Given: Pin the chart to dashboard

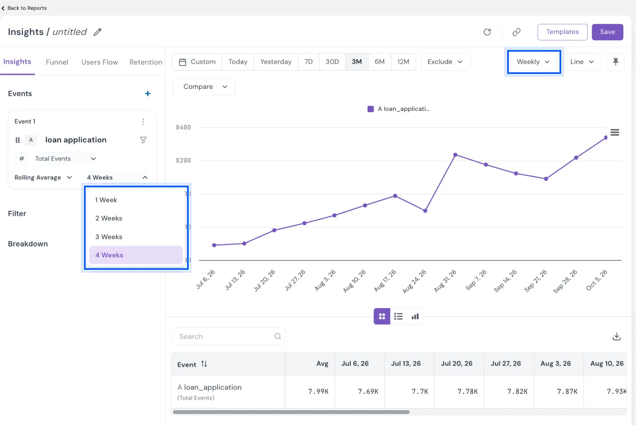Looking at the screenshot, I should [615, 62].
